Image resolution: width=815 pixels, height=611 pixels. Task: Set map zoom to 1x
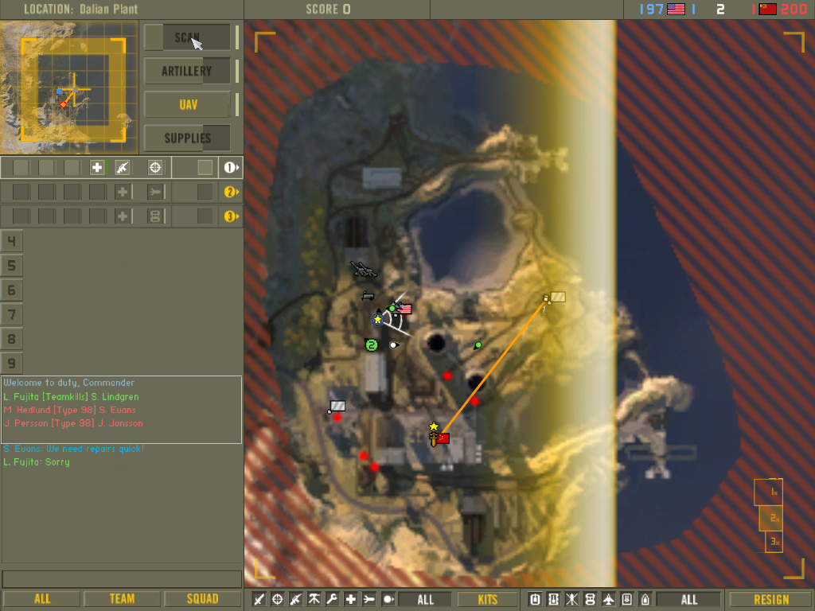769,492
